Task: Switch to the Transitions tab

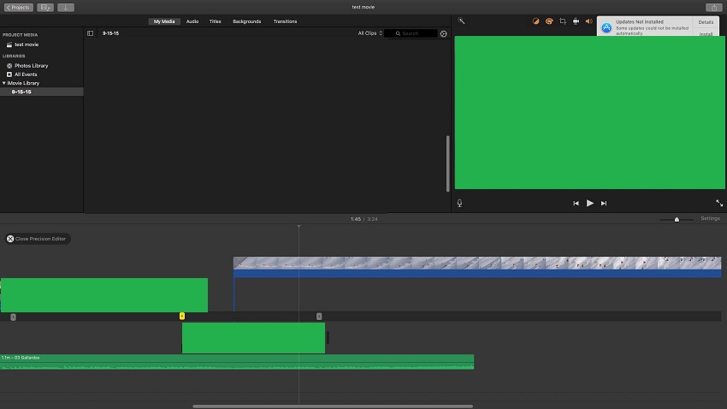Action: point(285,21)
